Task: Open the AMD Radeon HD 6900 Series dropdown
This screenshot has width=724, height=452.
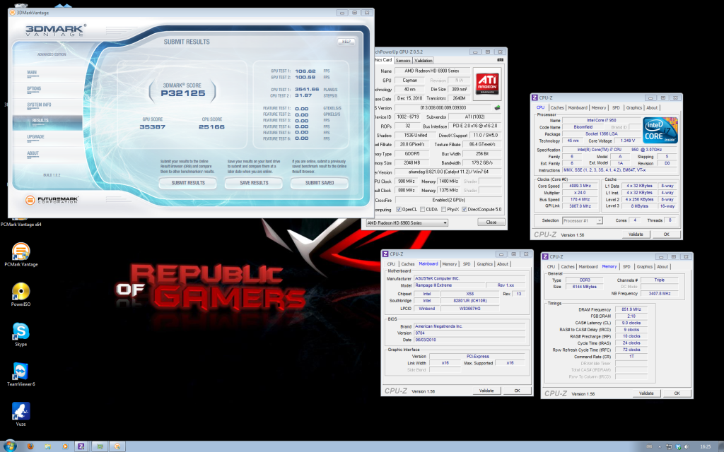Action: pyautogui.click(x=407, y=222)
